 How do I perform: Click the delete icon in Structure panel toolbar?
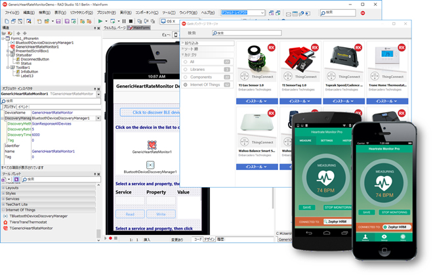10,33
